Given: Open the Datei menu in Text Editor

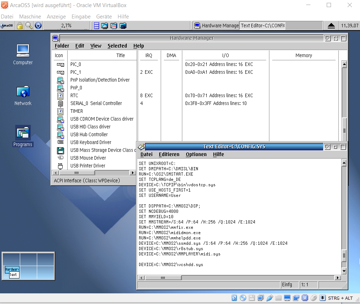Looking at the screenshot, I should click(147, 154).
